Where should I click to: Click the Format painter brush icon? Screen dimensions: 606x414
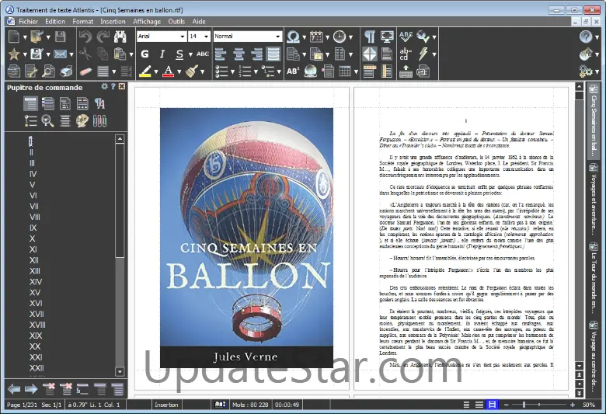(192, 71)
